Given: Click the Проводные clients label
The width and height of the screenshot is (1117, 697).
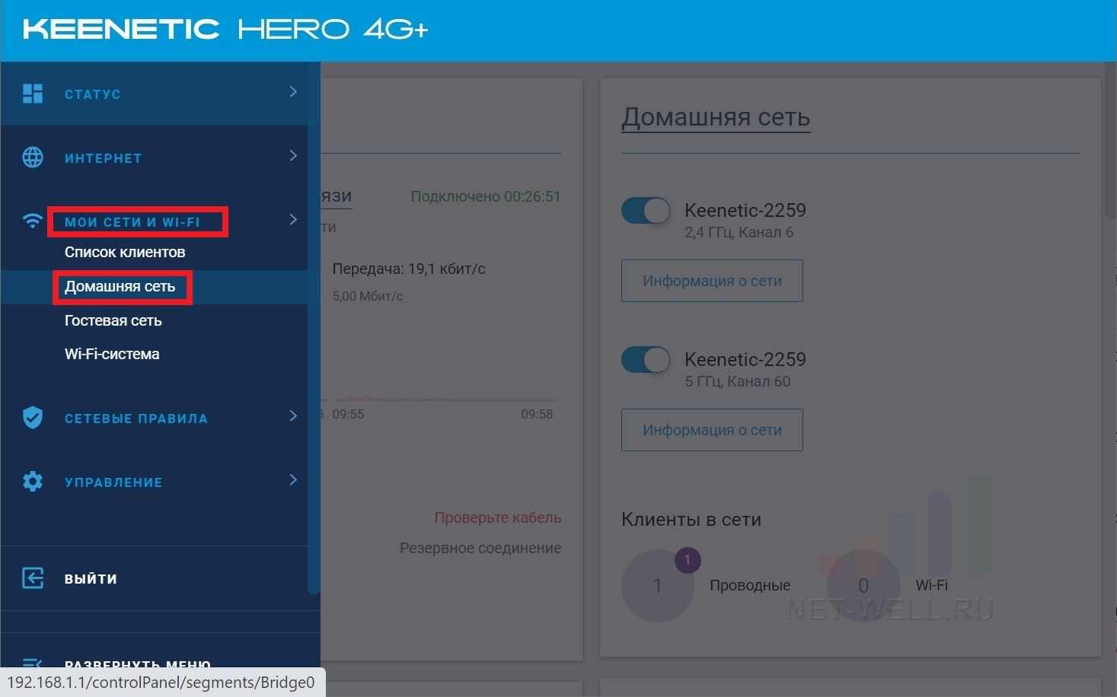Looking at the screenshot, I should 750,585.
